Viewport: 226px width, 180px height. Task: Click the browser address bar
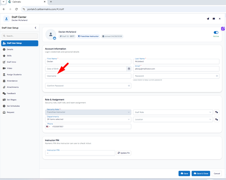(123, 9)
